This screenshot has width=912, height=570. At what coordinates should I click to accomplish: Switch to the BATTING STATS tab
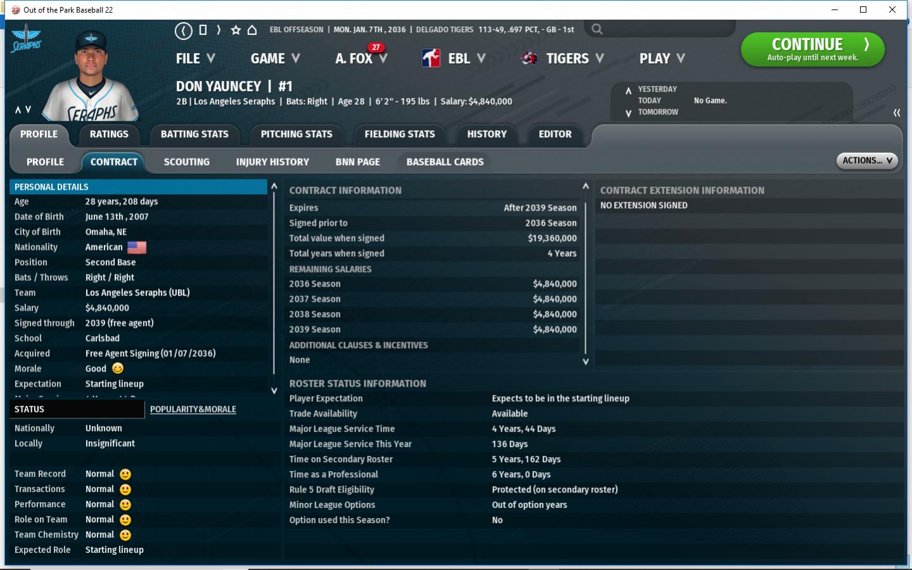tap(195, 134)
